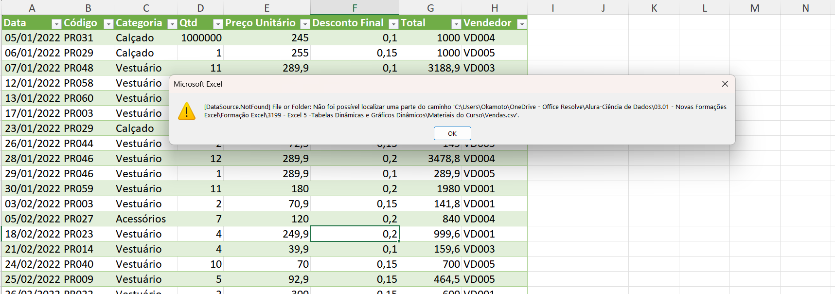This screenshot has width=835, height=294.
Task: Select column B header
Action: pos(88,8)
